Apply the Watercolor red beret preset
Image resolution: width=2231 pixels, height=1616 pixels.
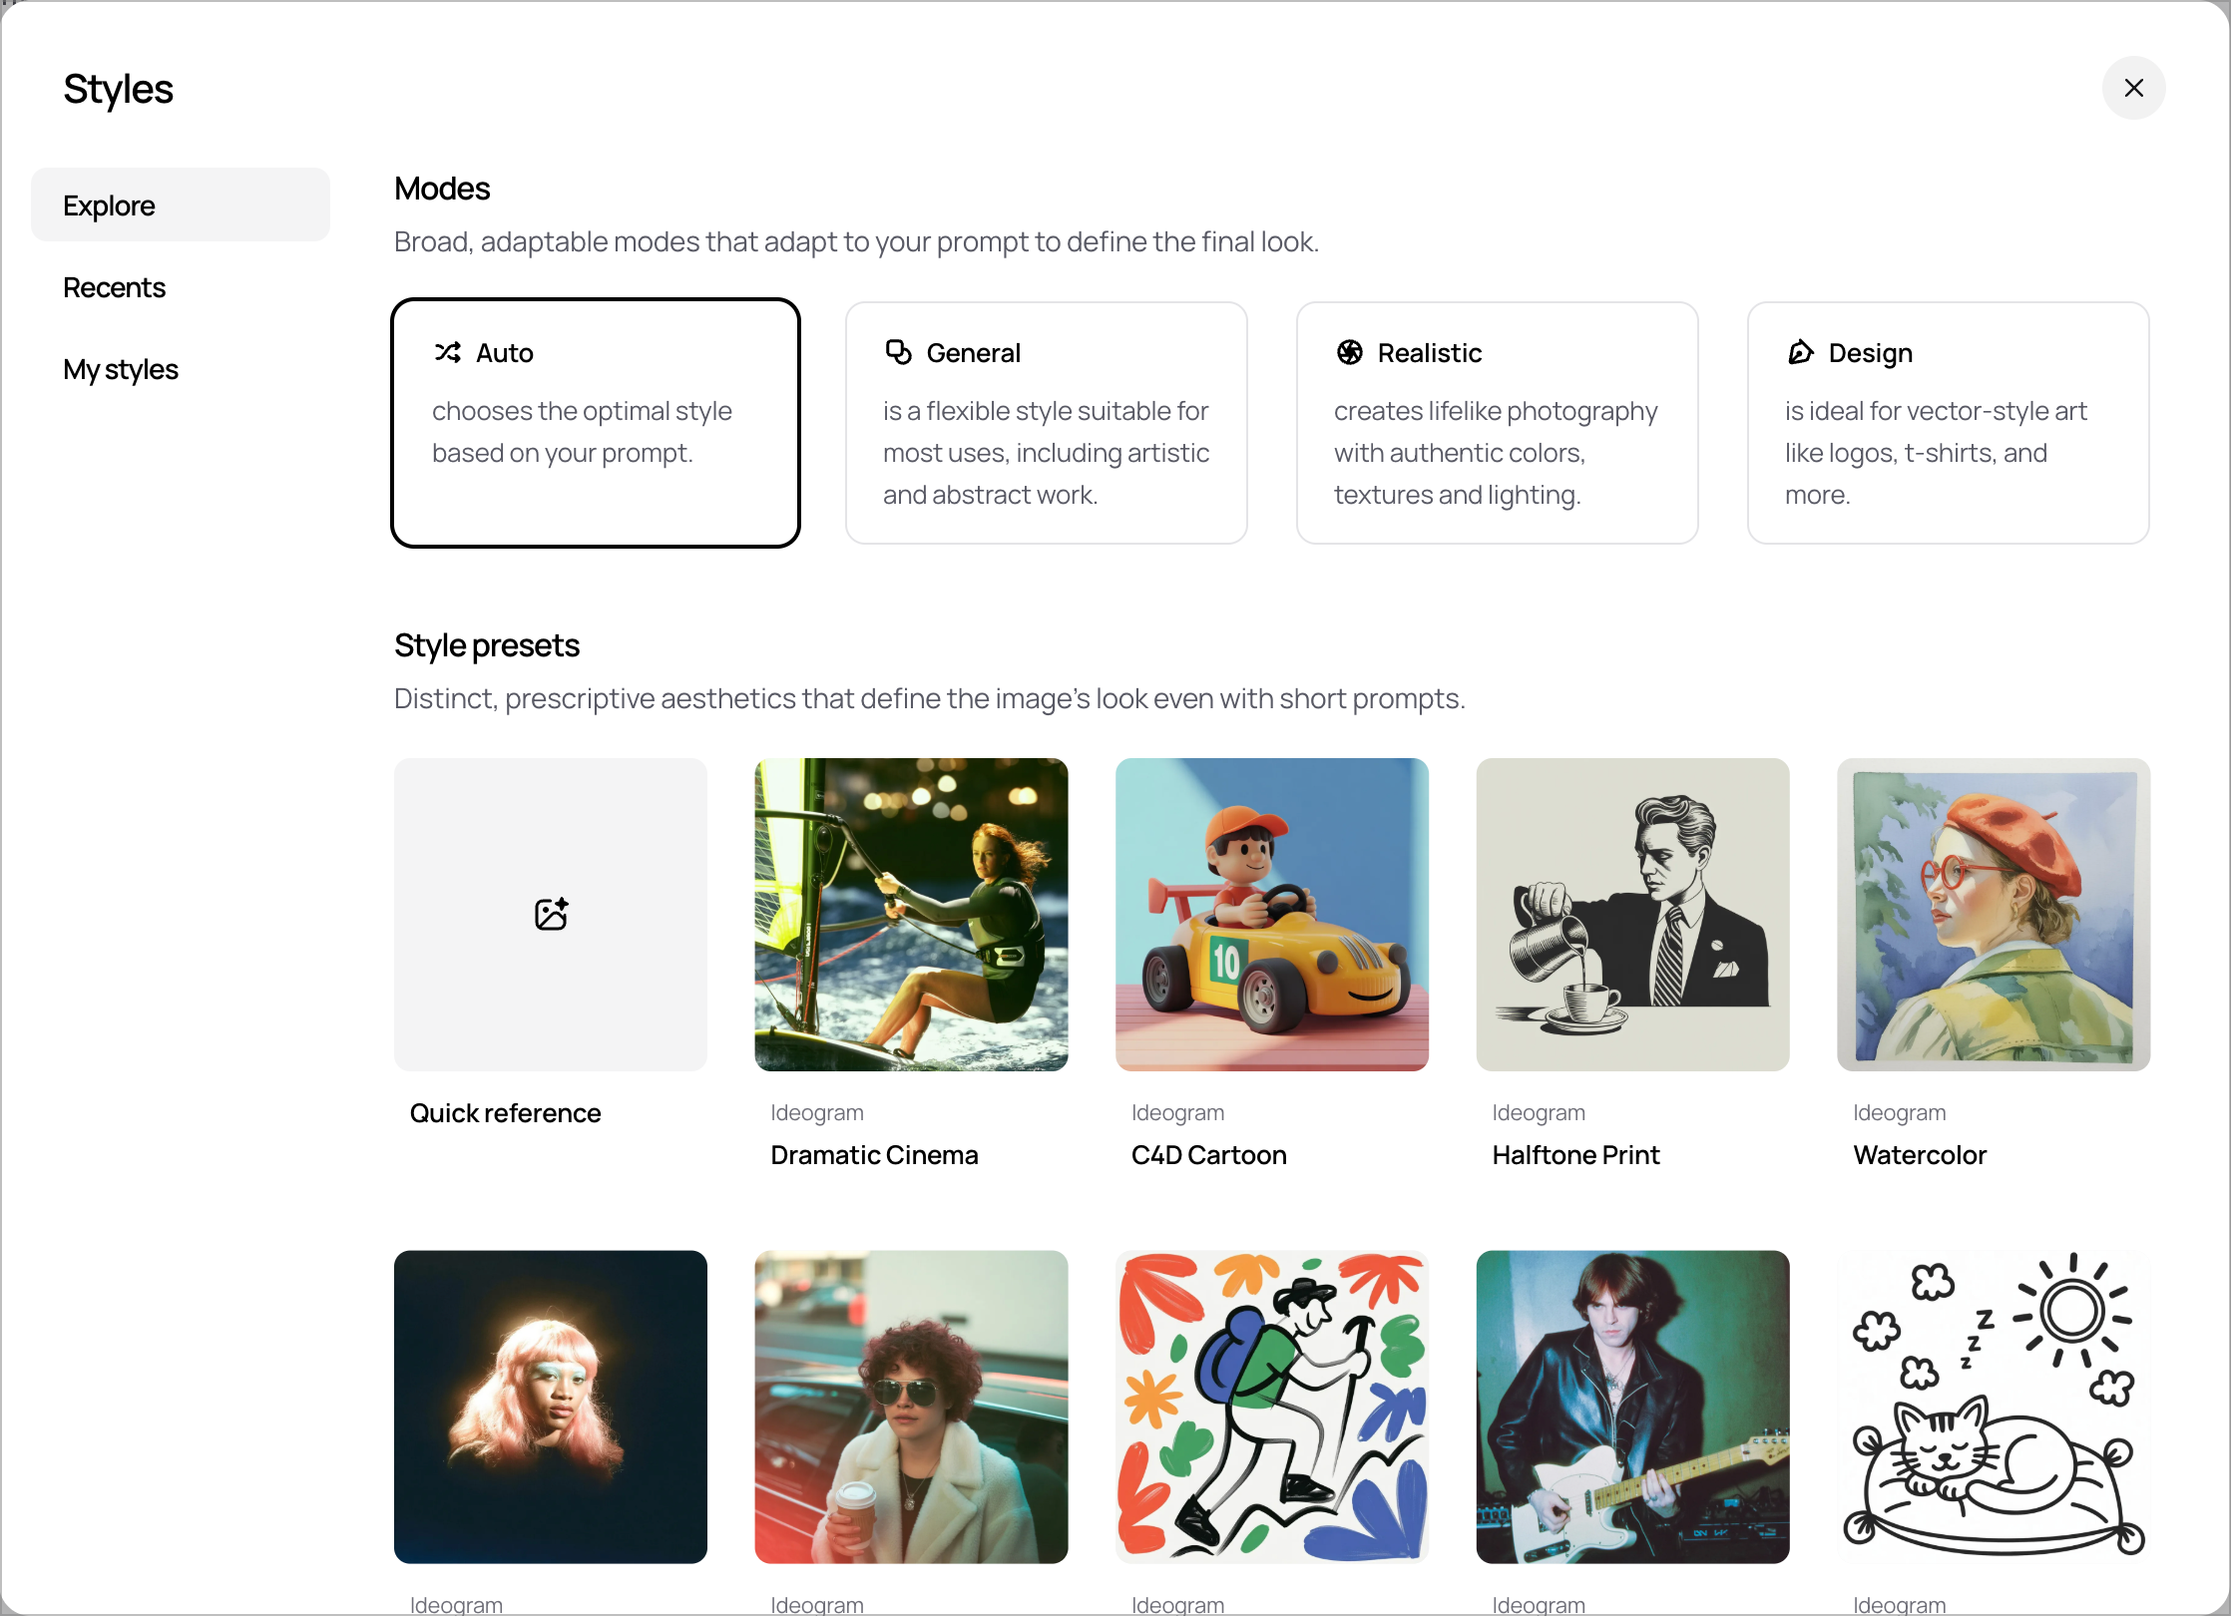1994,914
